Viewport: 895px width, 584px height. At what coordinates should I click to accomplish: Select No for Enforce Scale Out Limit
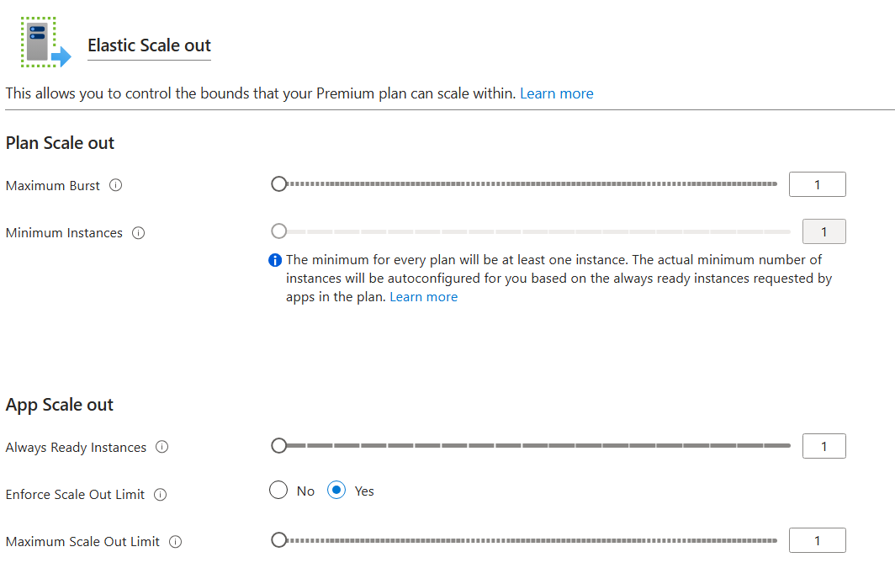(278, 491)
